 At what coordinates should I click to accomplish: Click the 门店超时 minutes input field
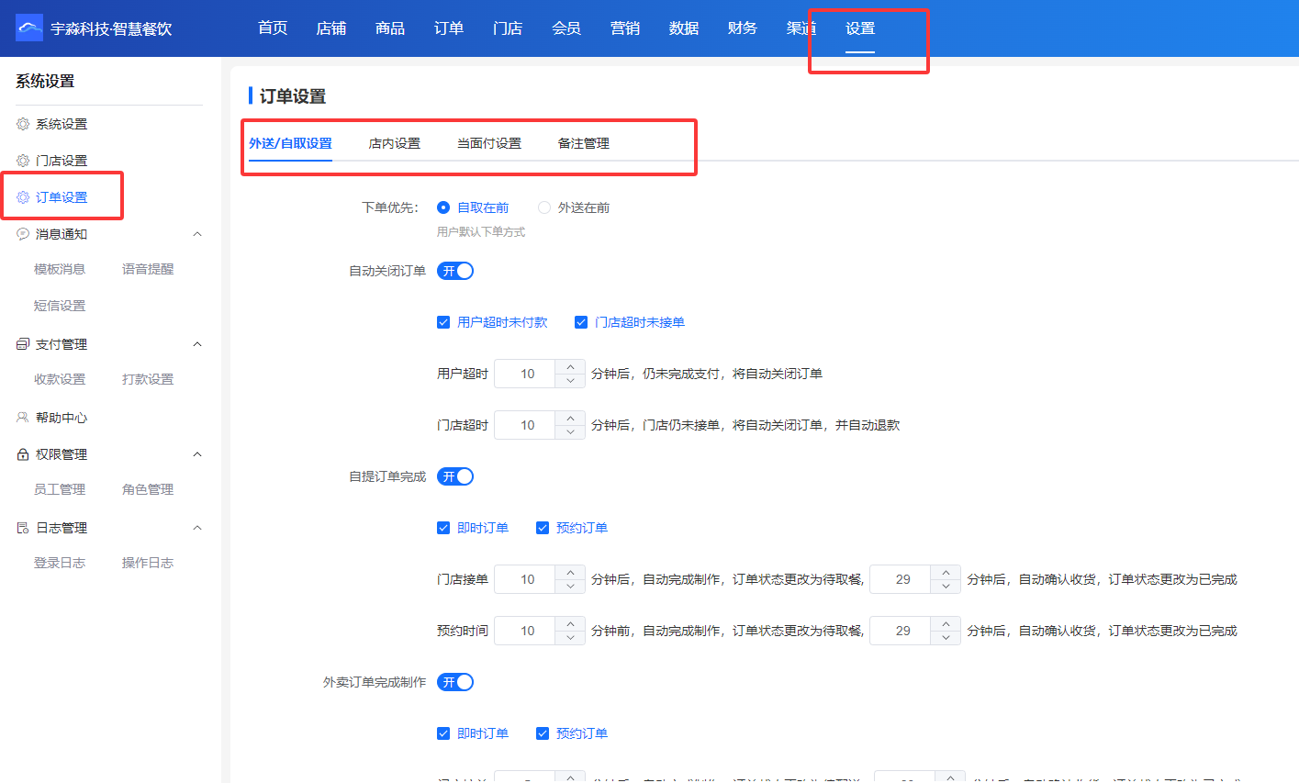pos(527,425)
